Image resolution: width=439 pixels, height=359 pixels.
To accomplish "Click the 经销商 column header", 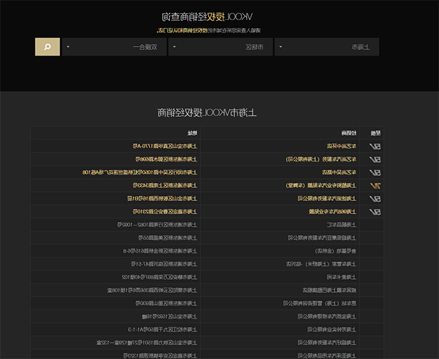I will pyautogui.click(x=349, y=134).
